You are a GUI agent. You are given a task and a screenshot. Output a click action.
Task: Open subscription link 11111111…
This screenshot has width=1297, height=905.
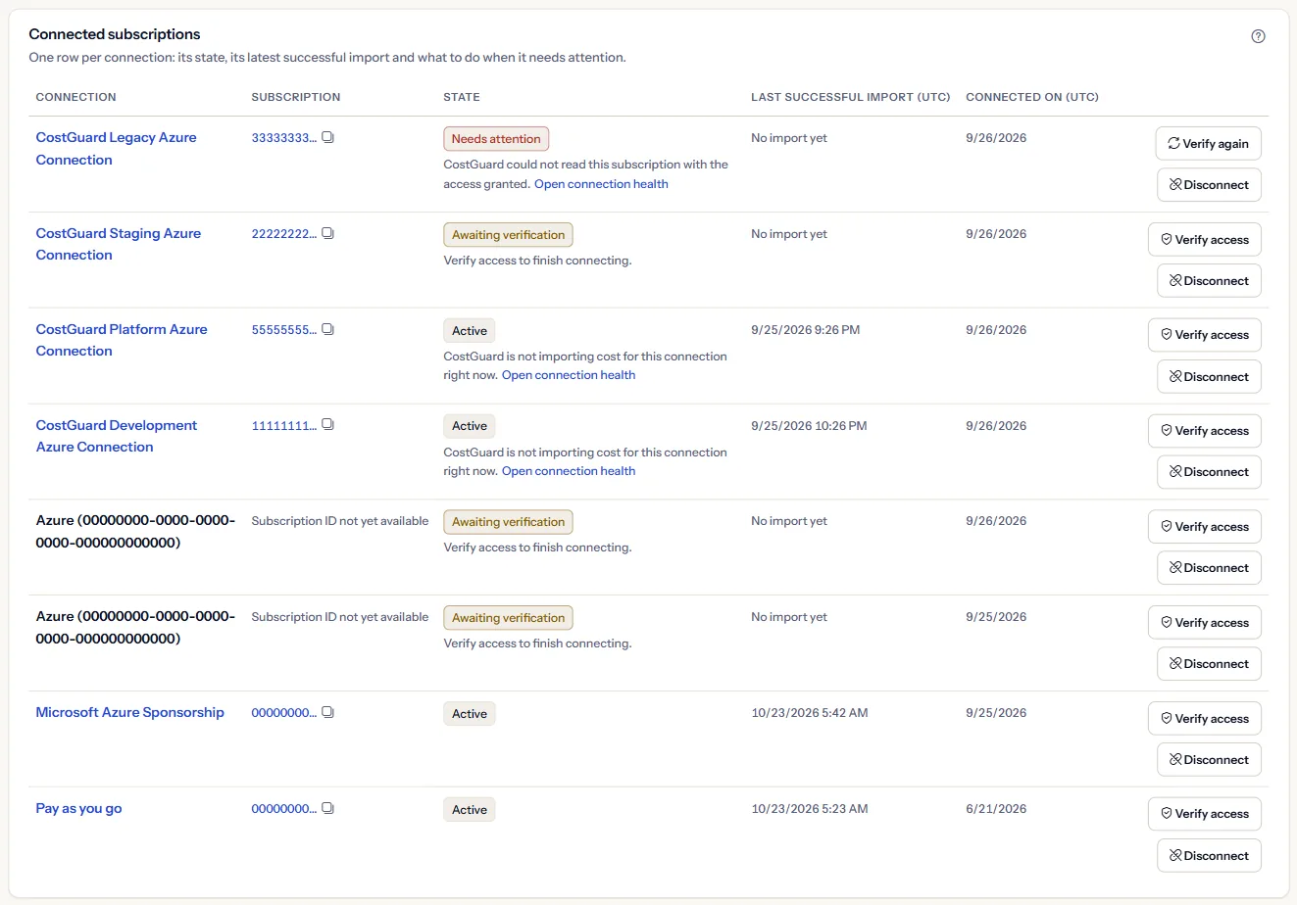[283, 426]
